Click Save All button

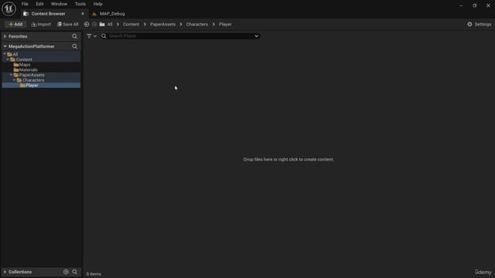(67, 24)
